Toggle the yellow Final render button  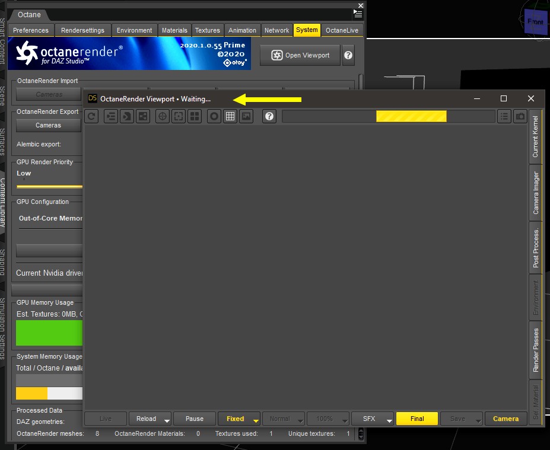417,419
